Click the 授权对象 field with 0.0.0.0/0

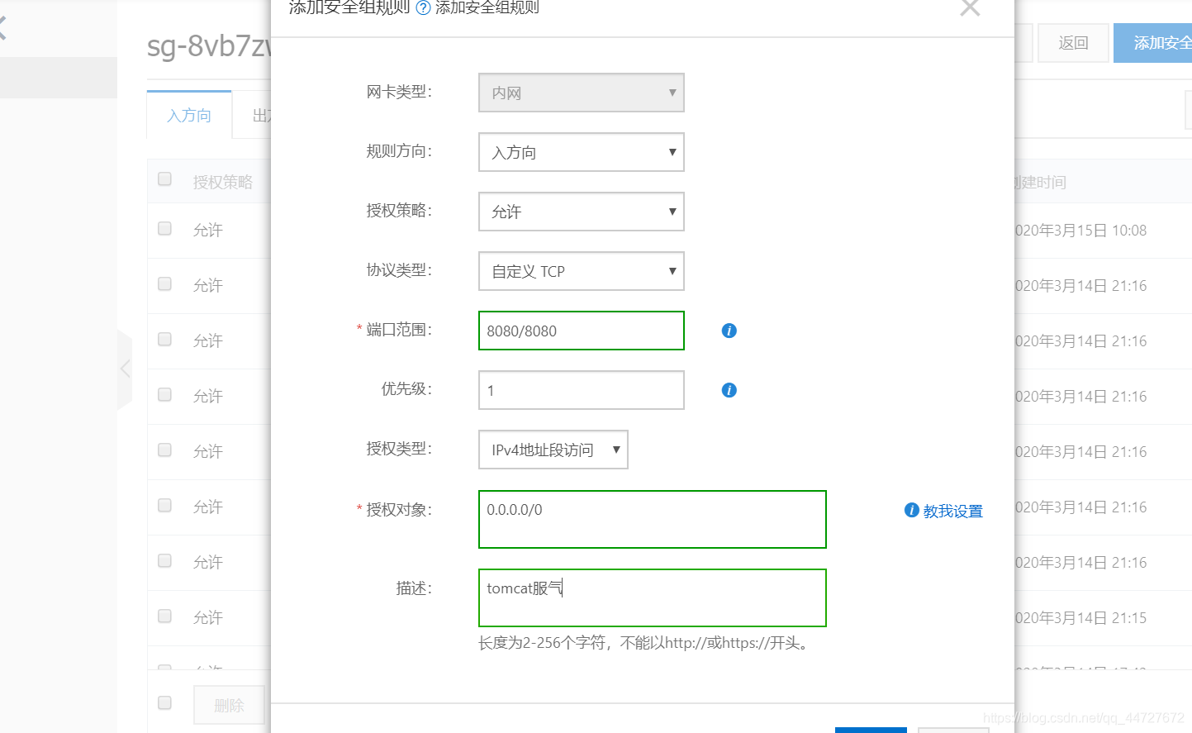(653, 519)
